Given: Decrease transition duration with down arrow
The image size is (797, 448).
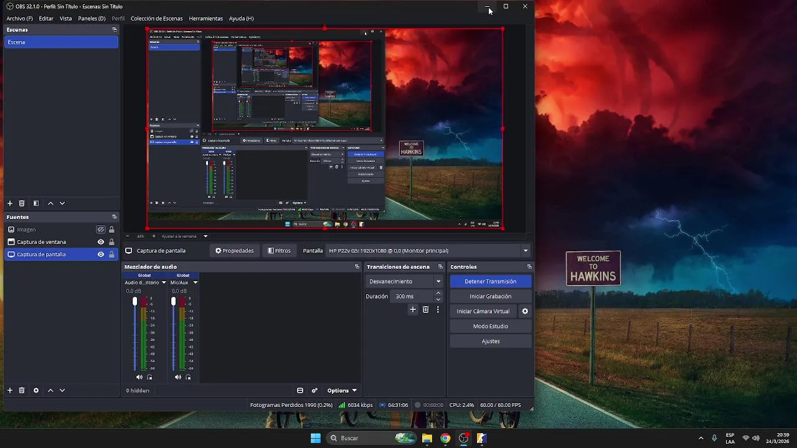Looking at the screenshot, I should 438,300.
